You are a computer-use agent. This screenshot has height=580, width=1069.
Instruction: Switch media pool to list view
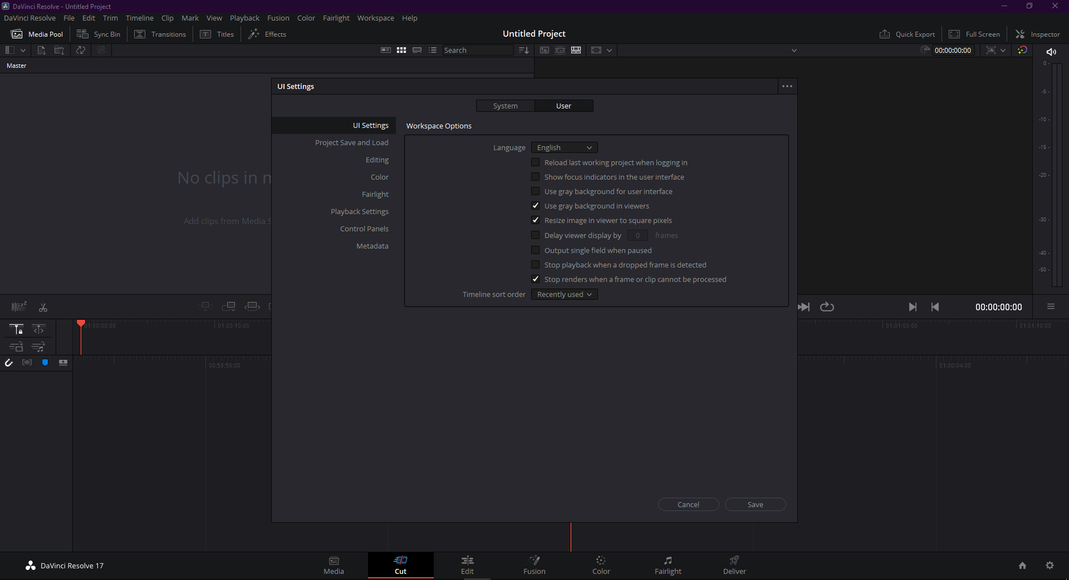pyautogui.click(x=433, y=50)
